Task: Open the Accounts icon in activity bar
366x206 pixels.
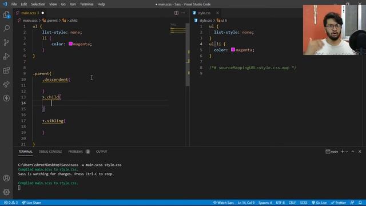Action: [x=6, y=178]
